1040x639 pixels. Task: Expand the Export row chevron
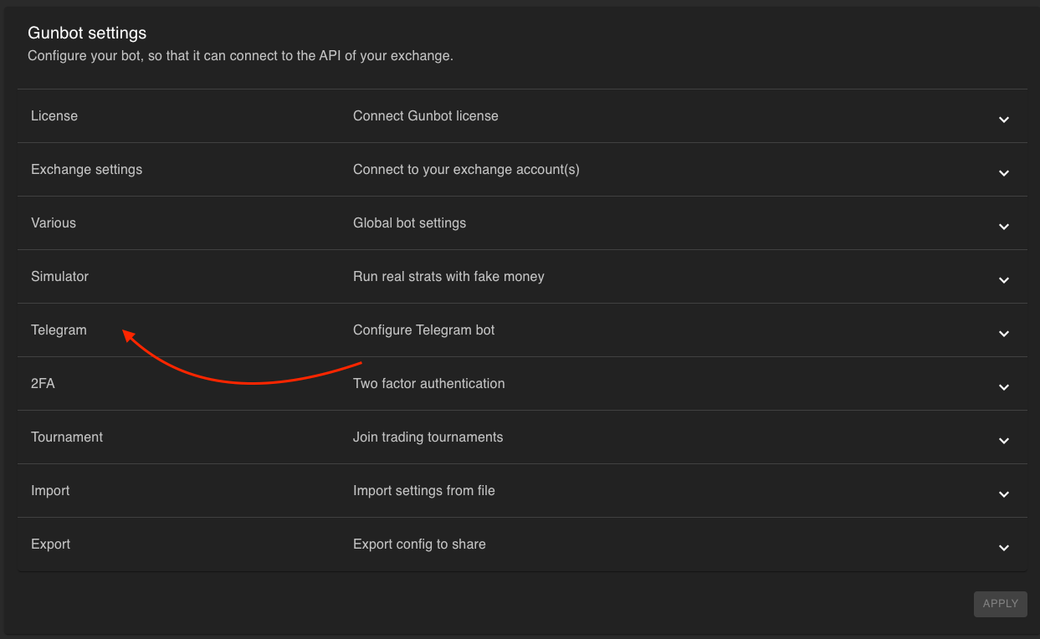coord(1004,548)
